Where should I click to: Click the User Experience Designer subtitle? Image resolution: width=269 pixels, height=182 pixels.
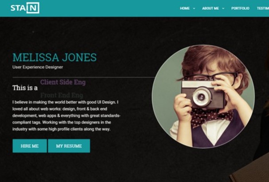[x=38, y=67]
